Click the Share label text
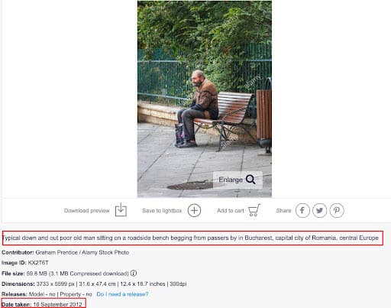391x308 pixels. 283,211
